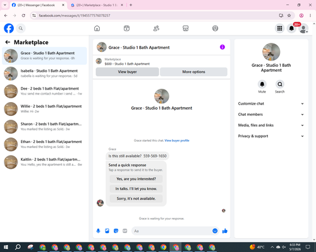Switch to Marketplace - Studio 1 browser tab

(97, 5)
